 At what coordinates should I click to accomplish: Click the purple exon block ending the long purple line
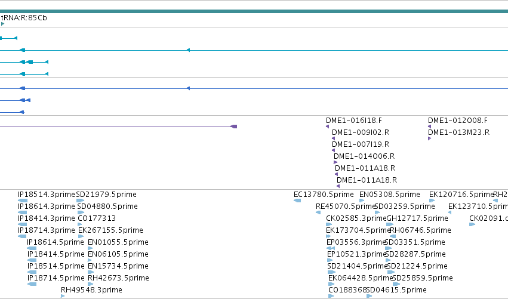coord(234,127)
